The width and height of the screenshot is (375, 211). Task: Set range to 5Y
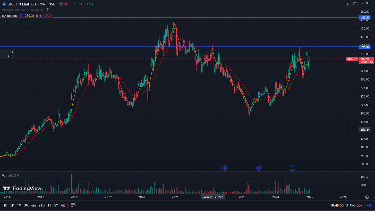click(56, 205)
